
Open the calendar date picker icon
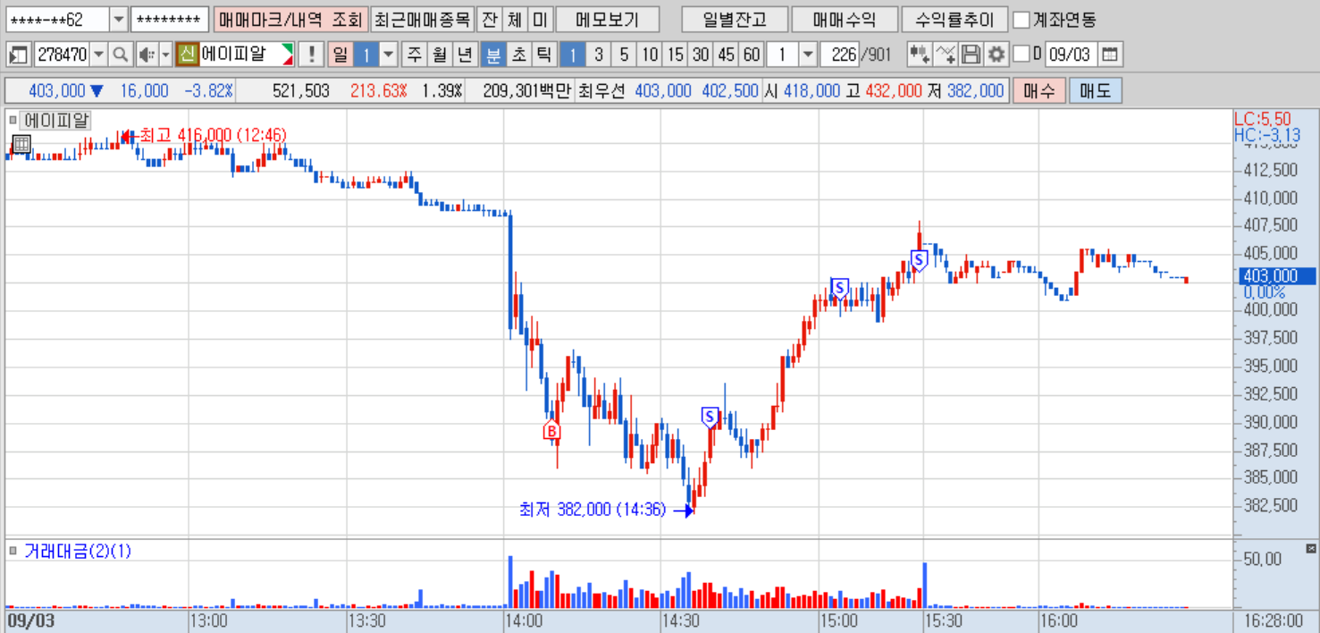[1109, 55]
